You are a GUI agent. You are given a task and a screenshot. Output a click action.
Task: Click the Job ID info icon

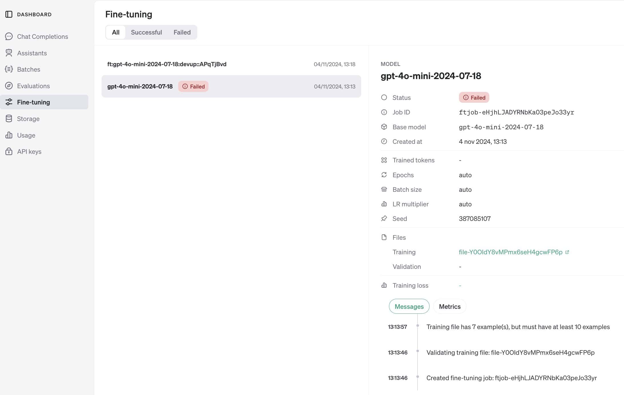(384, 112)
